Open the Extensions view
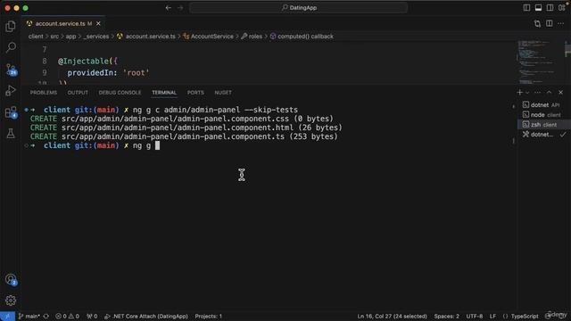The width and height of the screenshot is (571, 321). click(11, 112)
